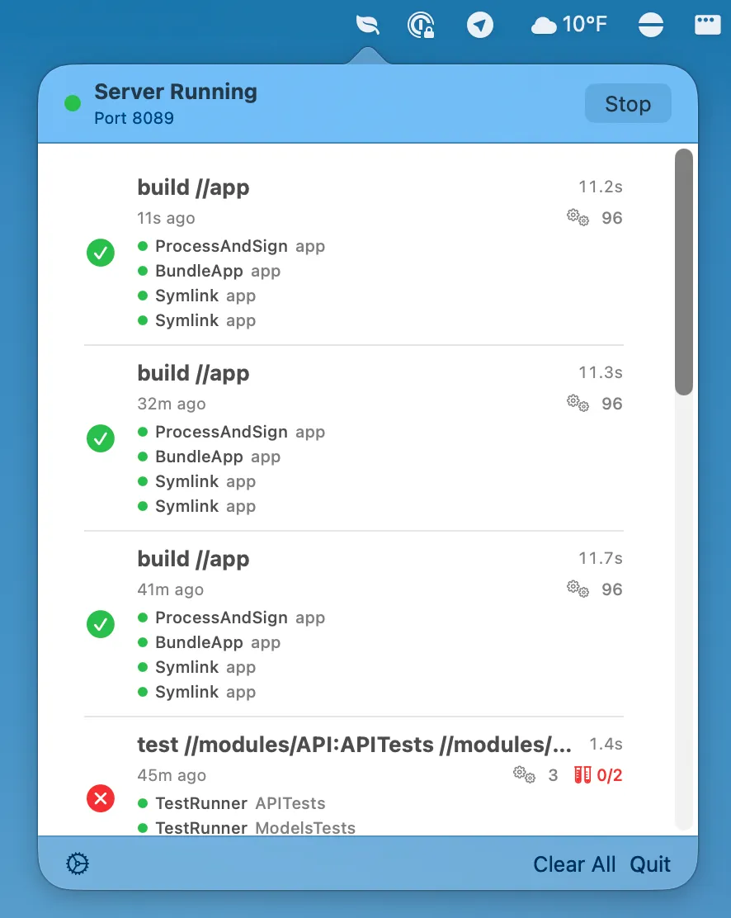The height and width of the screenshot is (918, 731).
Task: Click the green checkmark of 11s ago build
Action: pos(101,253)
